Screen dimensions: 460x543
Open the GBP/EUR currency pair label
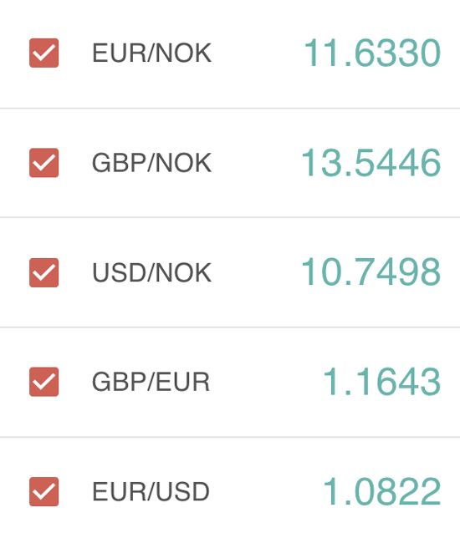point(151,382)
